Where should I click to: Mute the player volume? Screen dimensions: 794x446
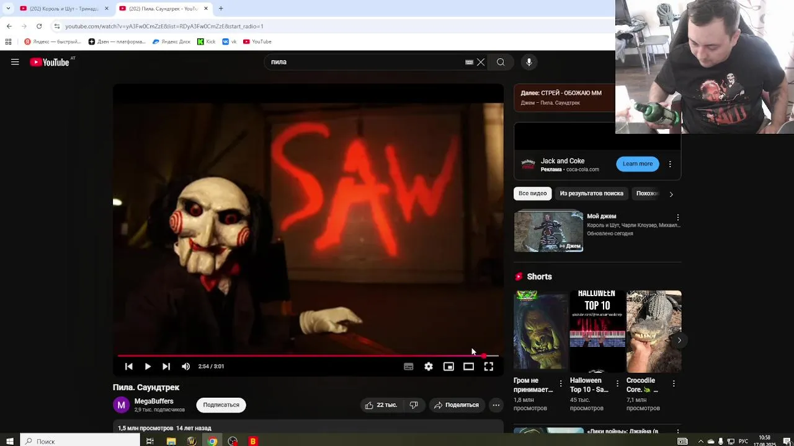(185, 367)
